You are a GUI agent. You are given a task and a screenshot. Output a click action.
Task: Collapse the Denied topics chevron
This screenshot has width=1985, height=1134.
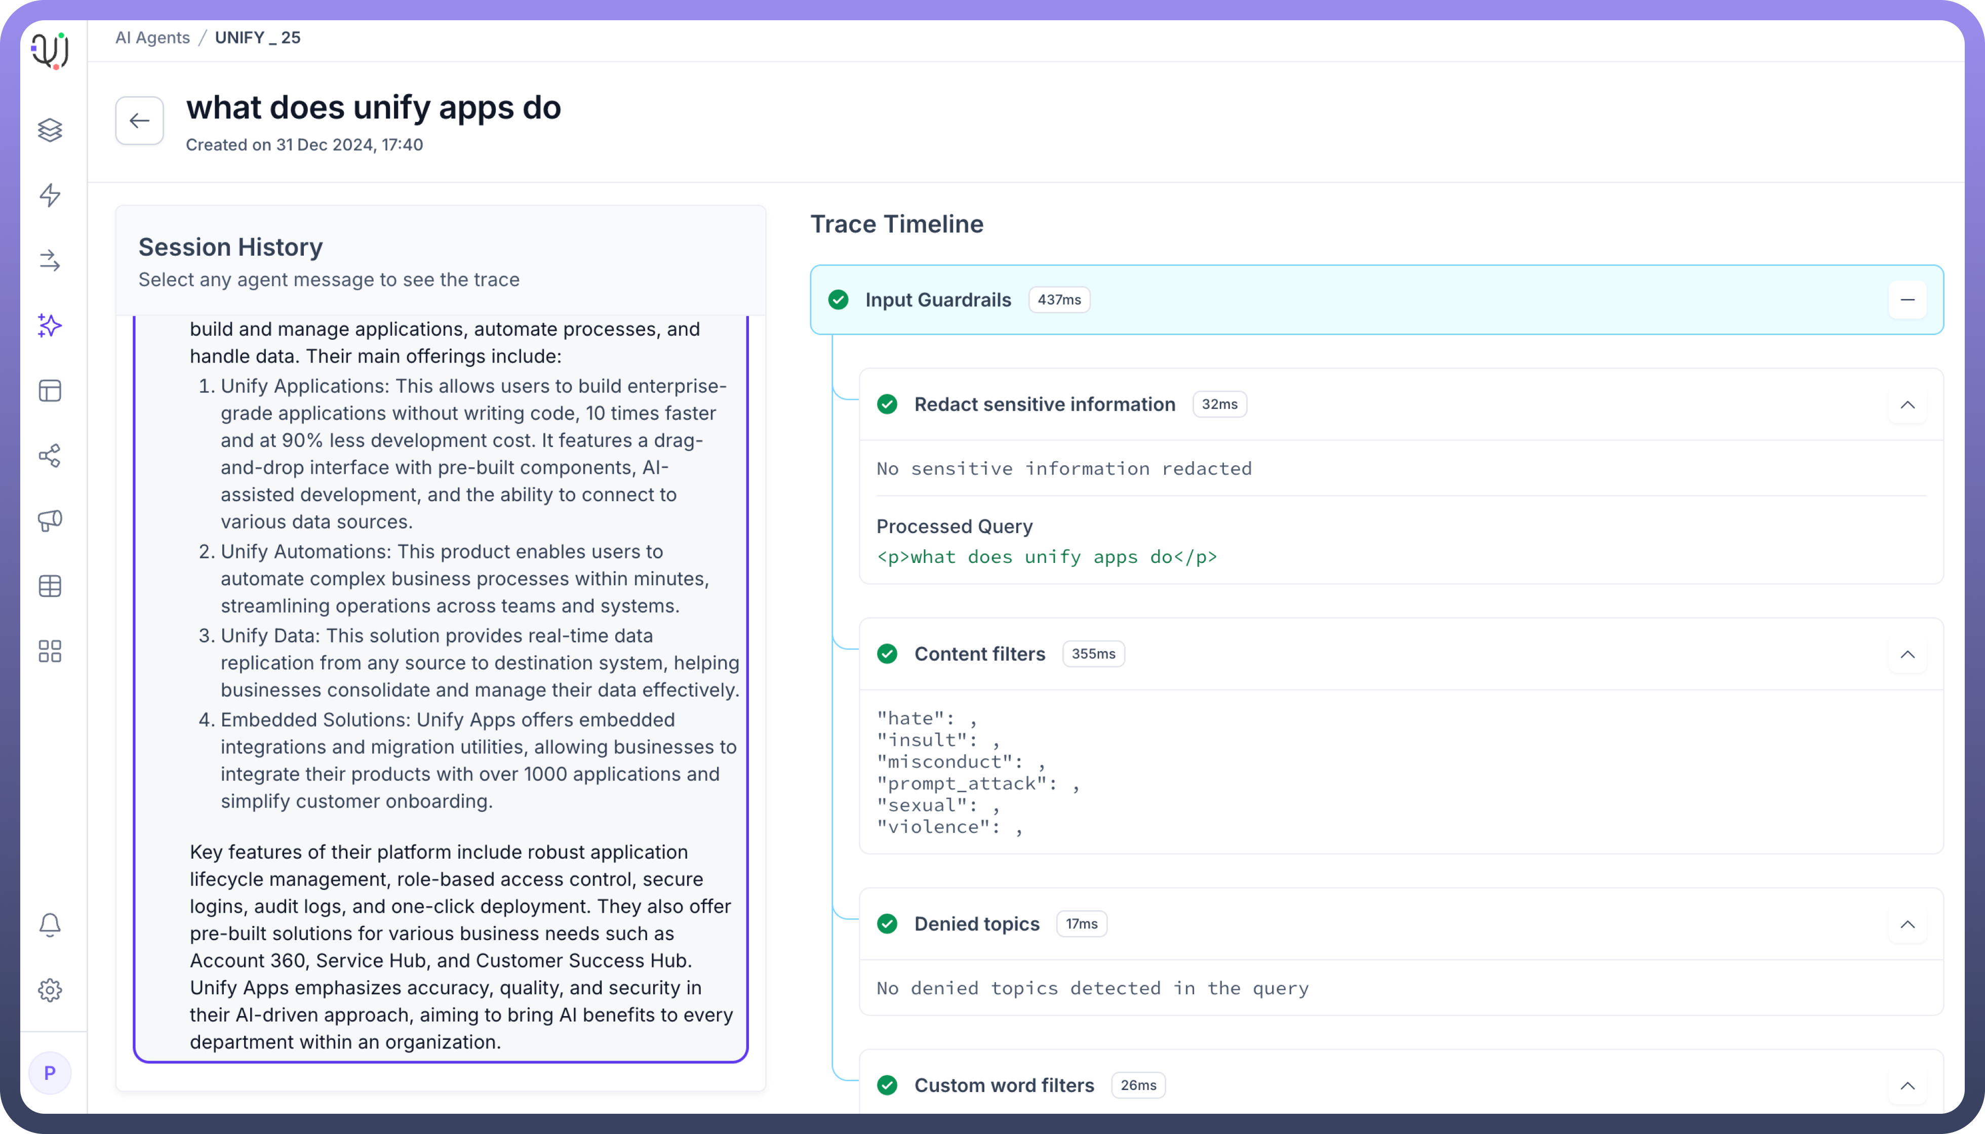tap(1907, 924)
